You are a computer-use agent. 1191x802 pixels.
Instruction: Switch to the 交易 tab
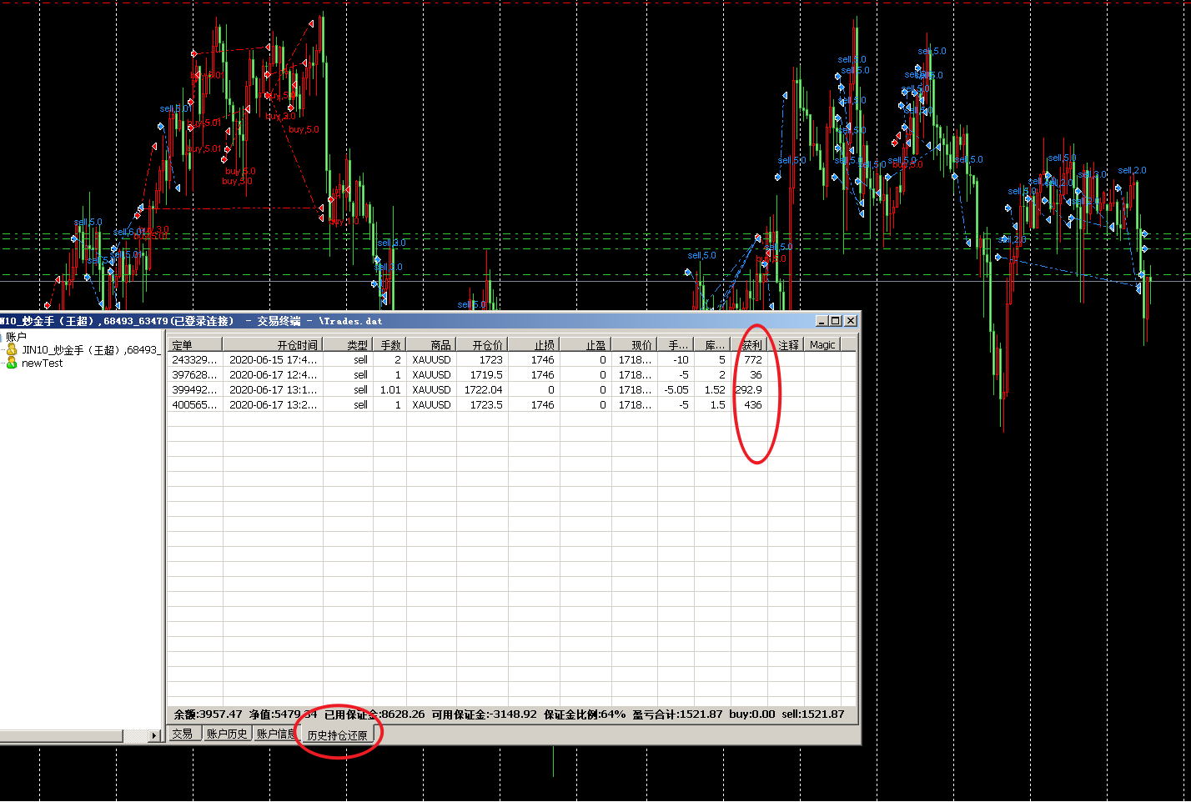[x=183, y=734]
